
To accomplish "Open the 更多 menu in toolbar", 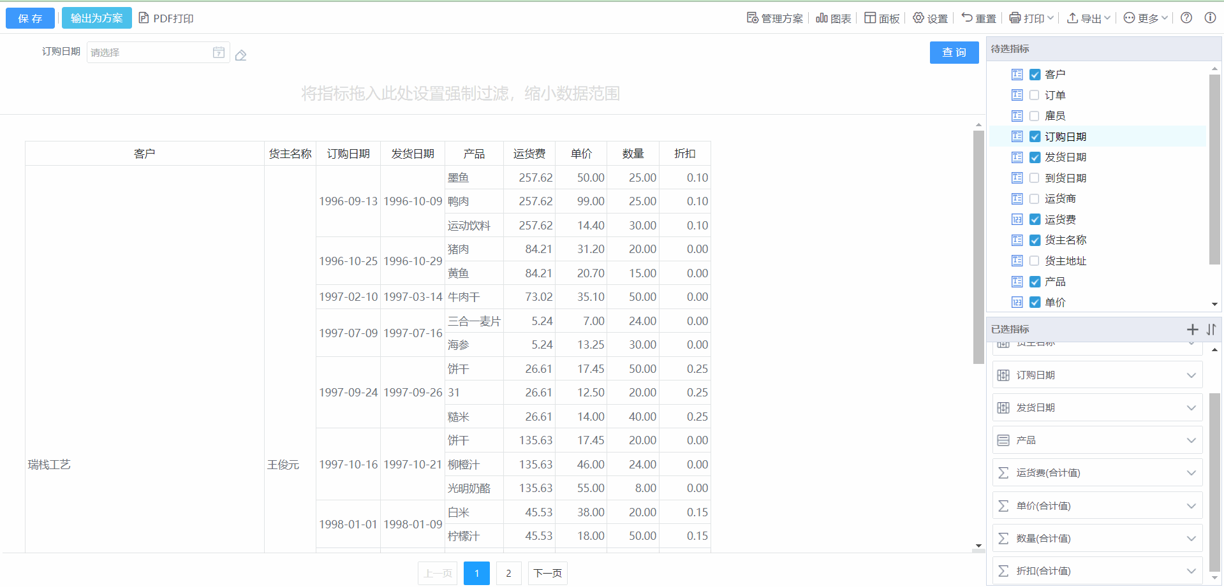I will pos(1146,18).
